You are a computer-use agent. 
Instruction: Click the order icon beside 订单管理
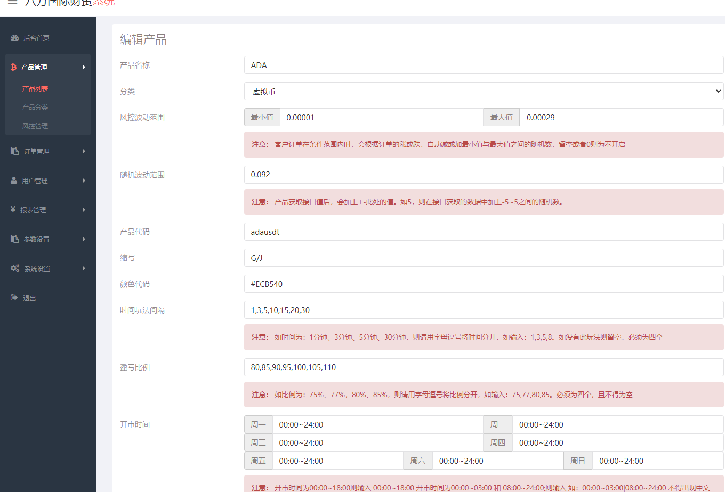[x=15, y=151]
